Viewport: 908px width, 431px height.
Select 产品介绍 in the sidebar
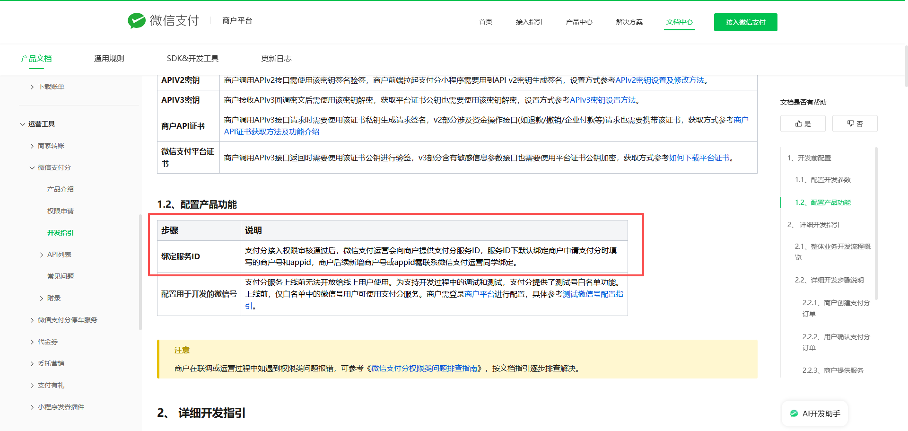tap(61, 189)
